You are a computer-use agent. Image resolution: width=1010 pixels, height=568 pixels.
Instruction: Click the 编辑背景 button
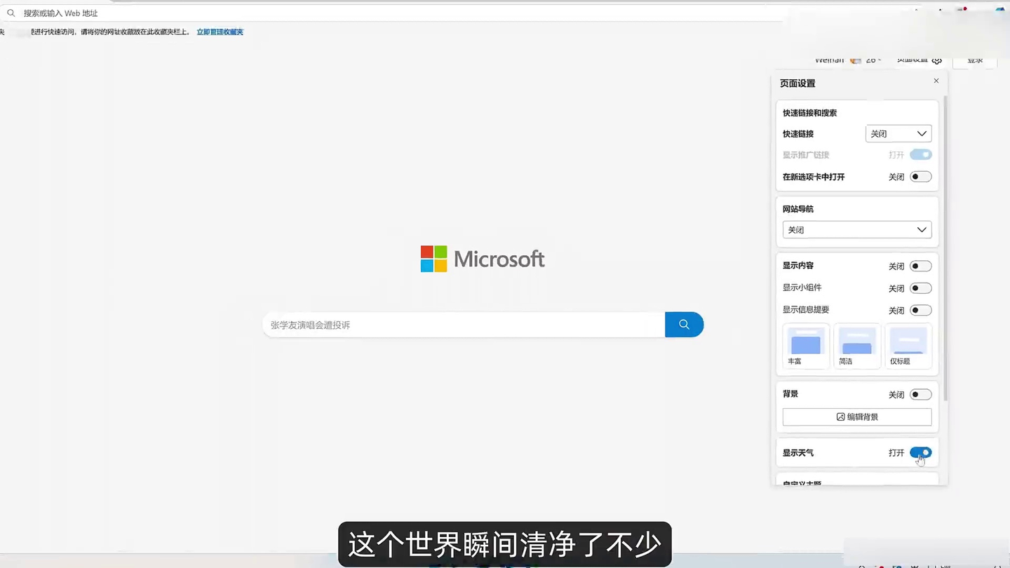click(857, 417)
